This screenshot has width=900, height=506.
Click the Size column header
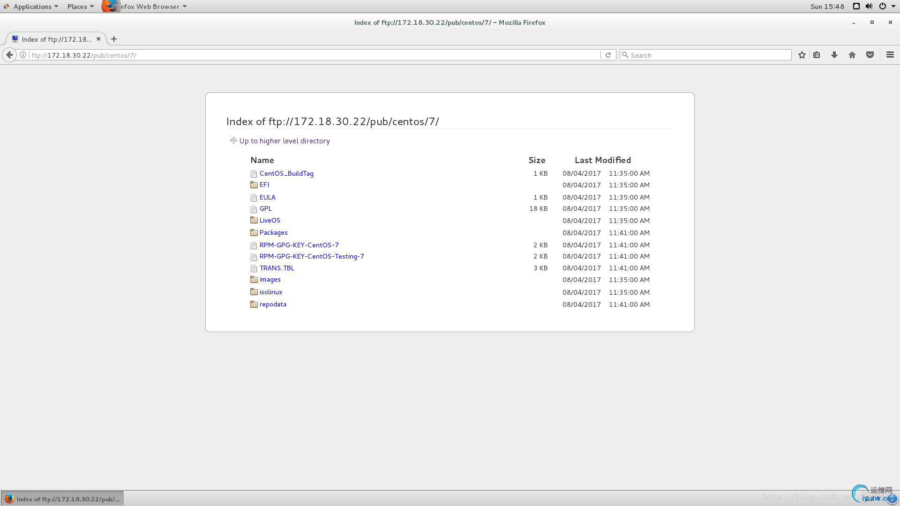pyautogui.click(x=537, y=160)
